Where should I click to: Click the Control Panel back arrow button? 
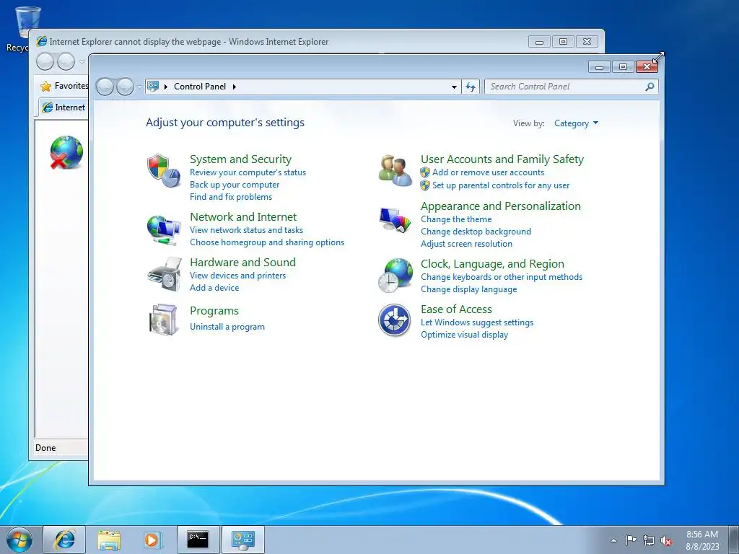(105, 87)
